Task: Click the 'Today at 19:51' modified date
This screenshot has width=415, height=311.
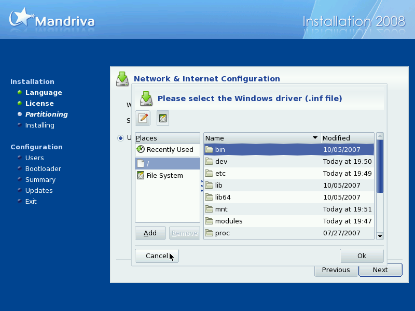Action: 347,209
